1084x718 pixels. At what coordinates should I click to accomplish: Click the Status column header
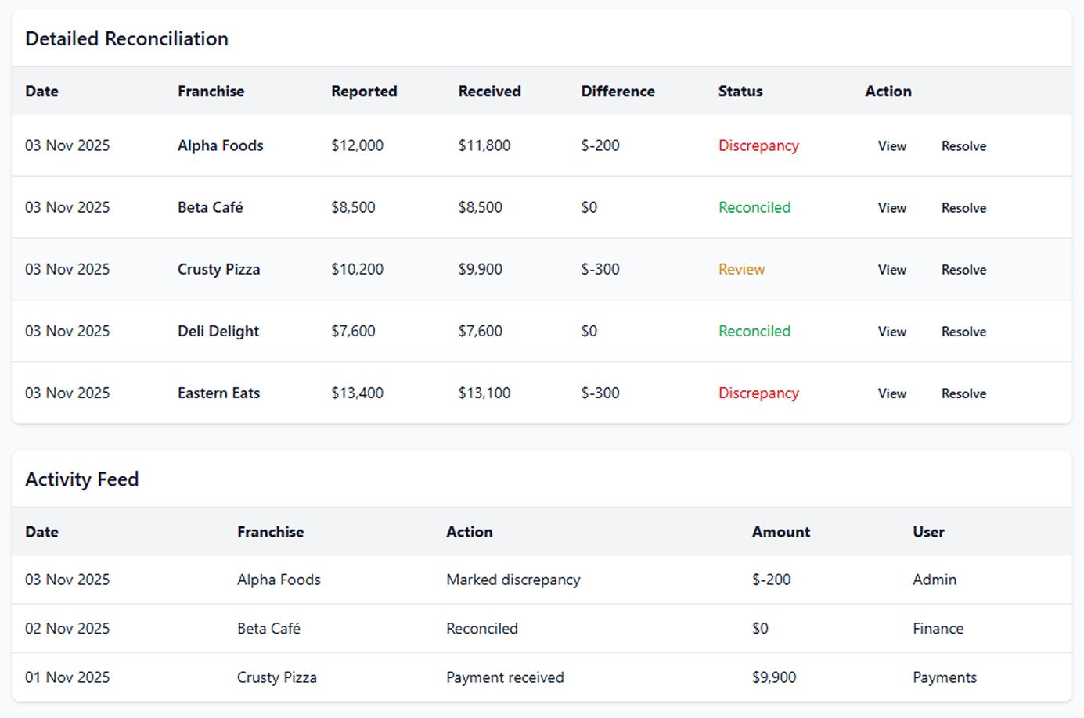pyautogui.click(x=740, y=92)
